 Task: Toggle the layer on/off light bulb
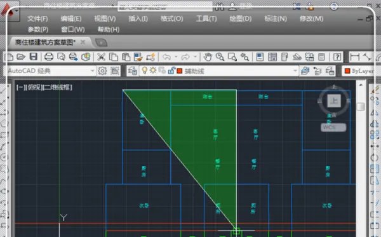pos(145,71)
